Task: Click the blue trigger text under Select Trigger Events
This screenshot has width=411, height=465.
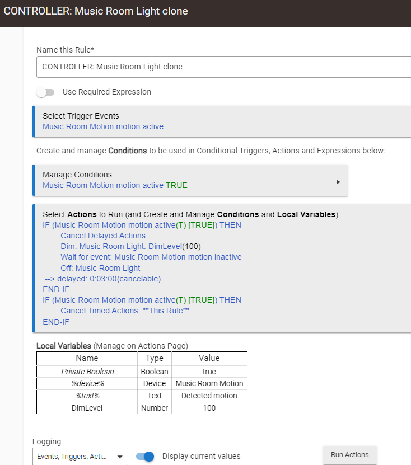Action: [103, 126]
